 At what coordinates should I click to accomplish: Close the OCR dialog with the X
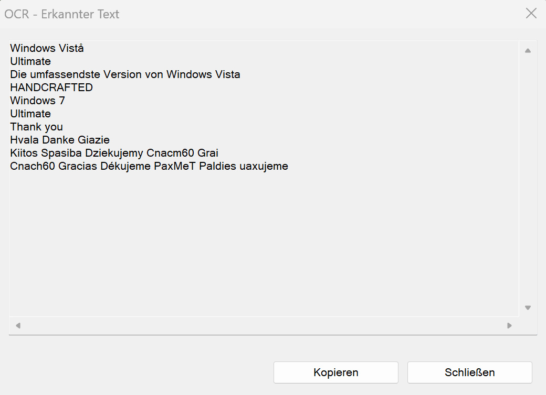(x=531, y=14)
